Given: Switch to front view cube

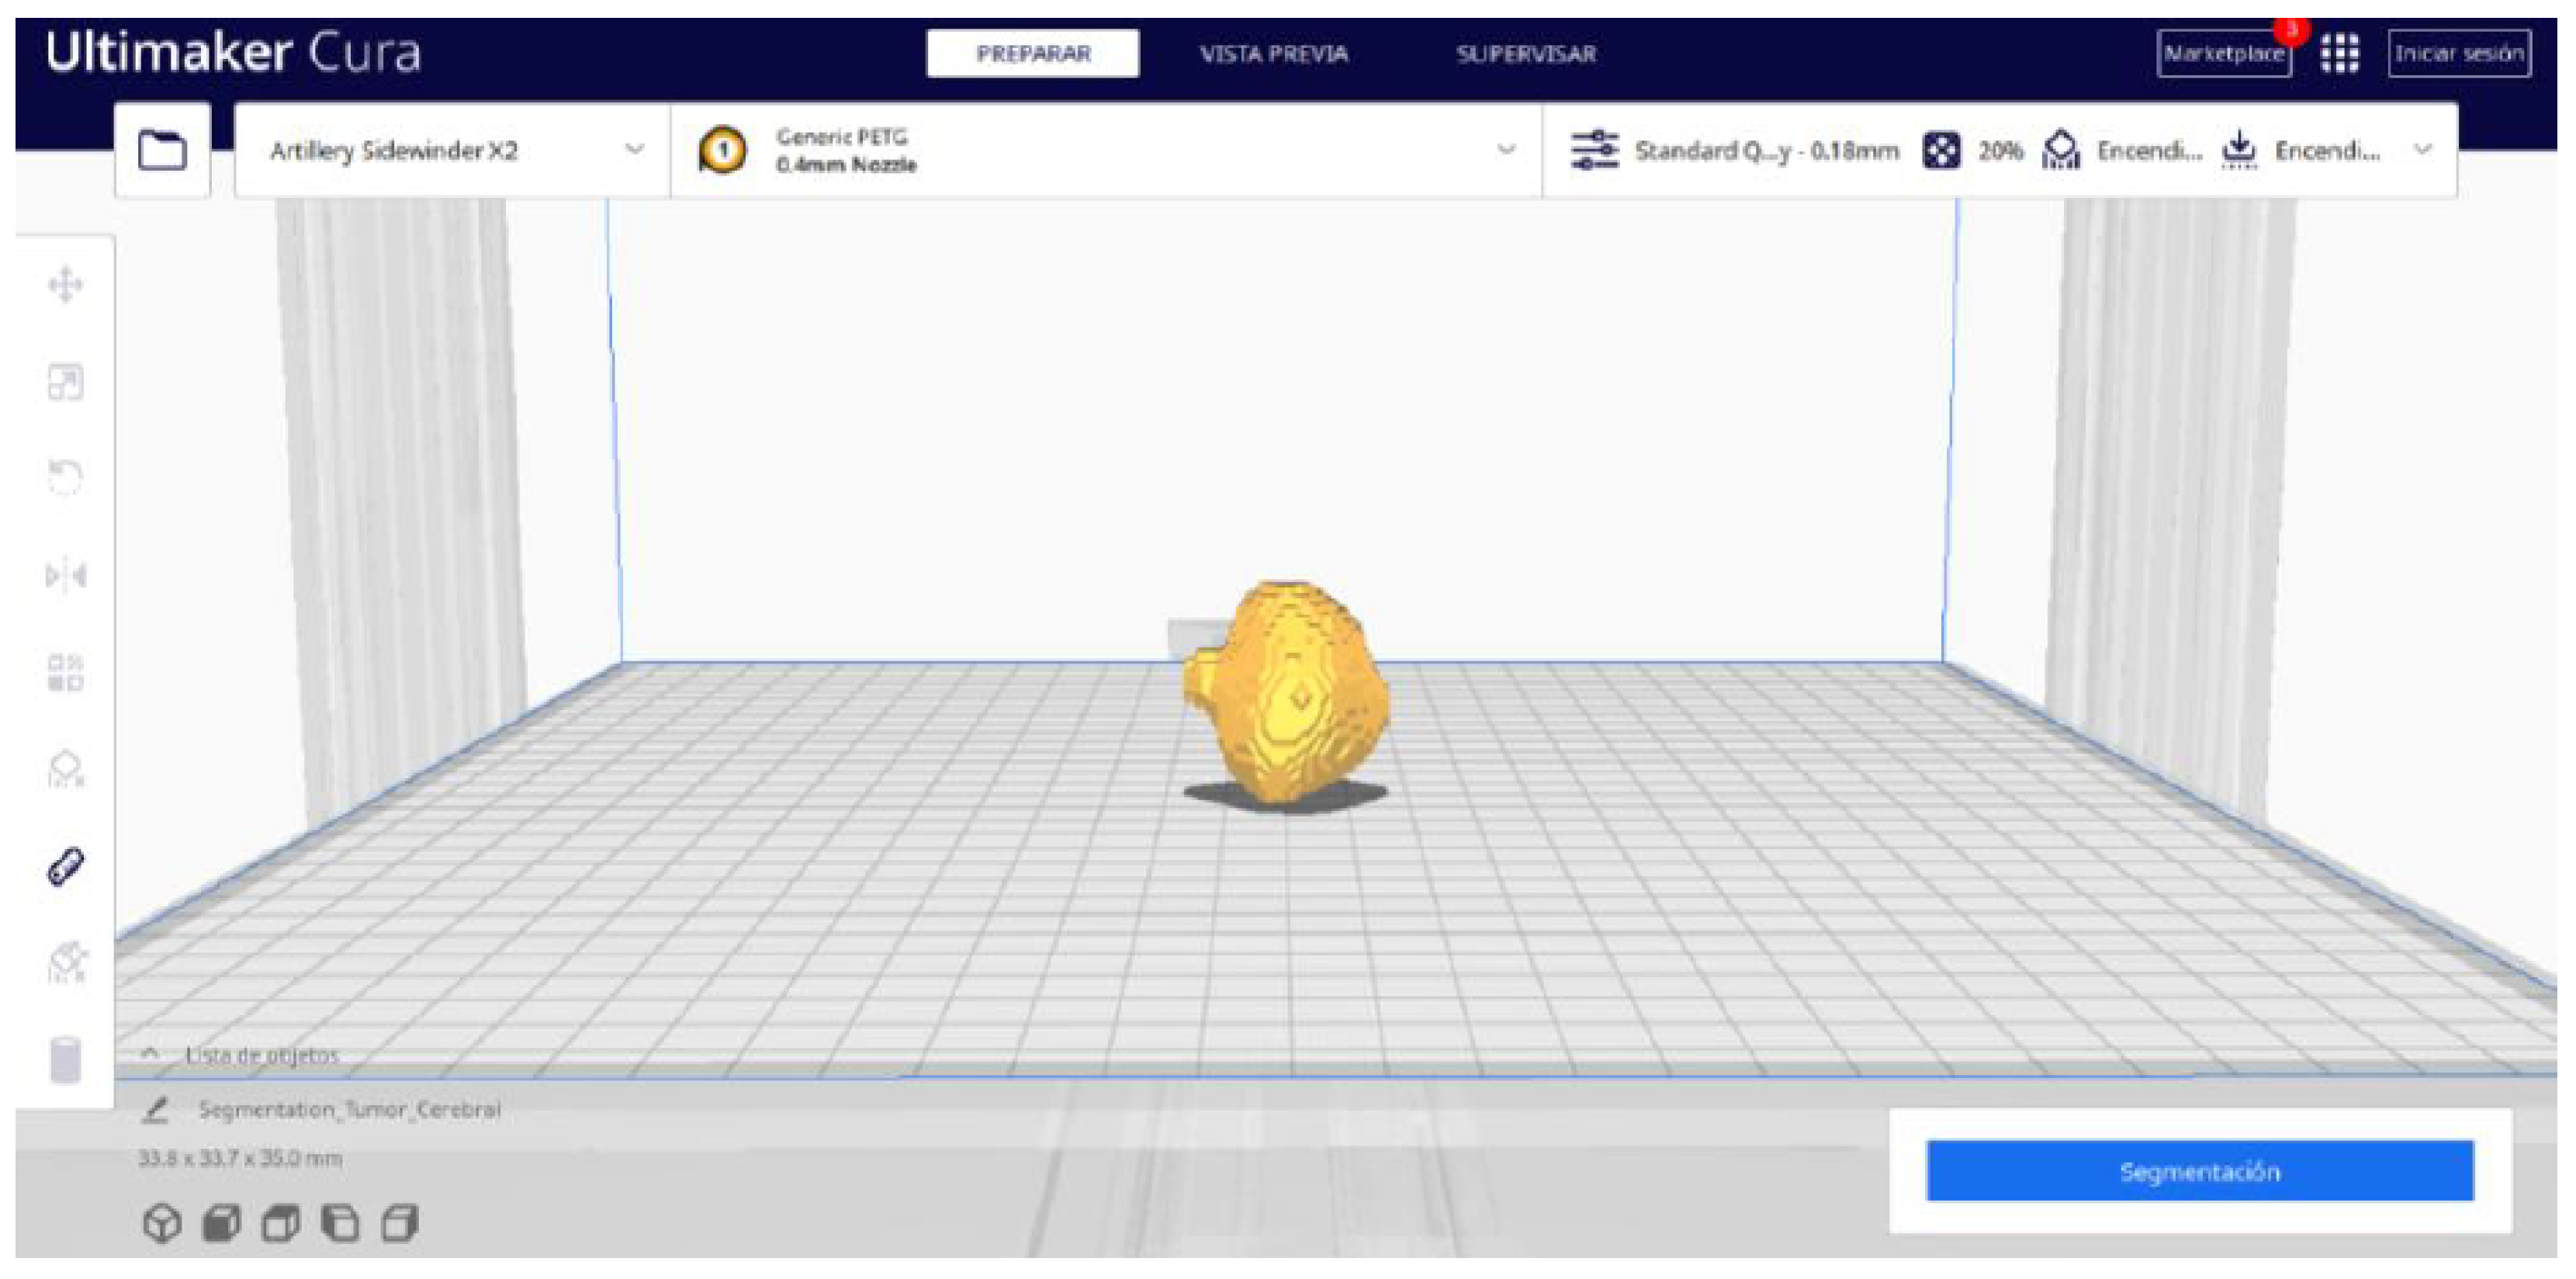Looking at the screenshot, I should coord(222,1223).
